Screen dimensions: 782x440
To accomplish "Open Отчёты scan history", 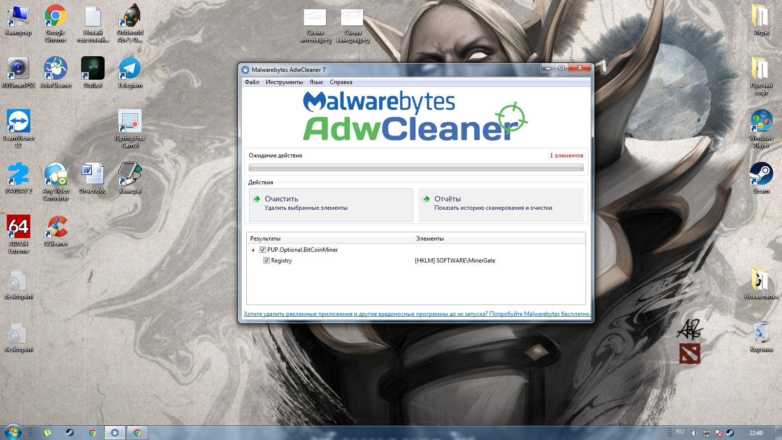I will (x=501, y=205).
